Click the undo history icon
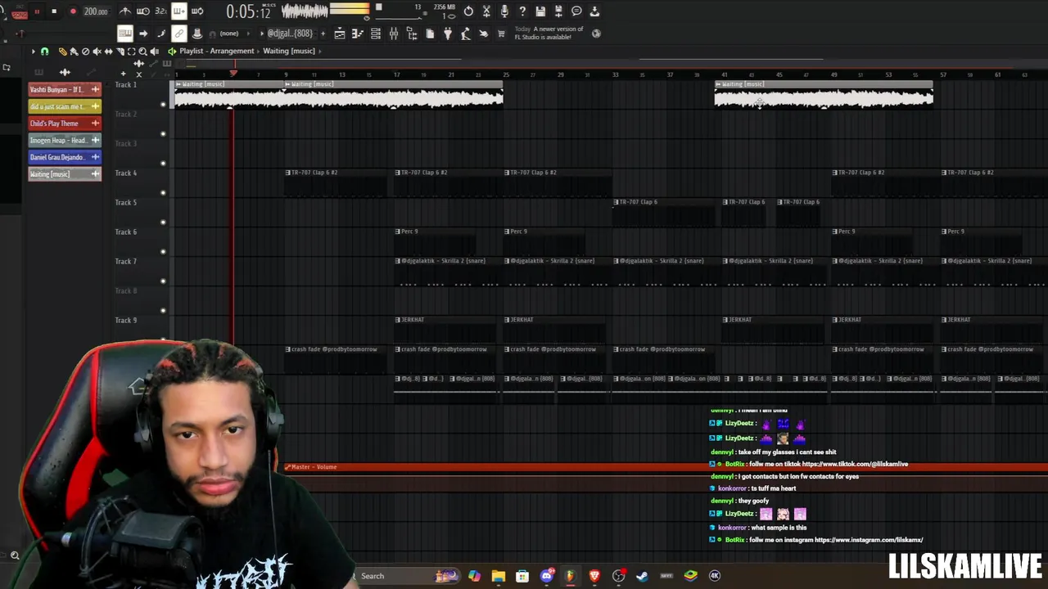Viewport: 1048px width, 589px height. [468, 11]
